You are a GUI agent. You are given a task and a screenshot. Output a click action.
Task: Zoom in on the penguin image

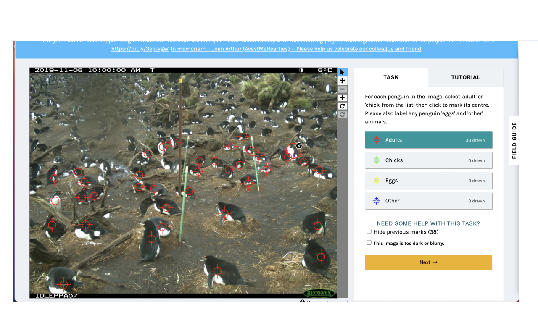343,97
